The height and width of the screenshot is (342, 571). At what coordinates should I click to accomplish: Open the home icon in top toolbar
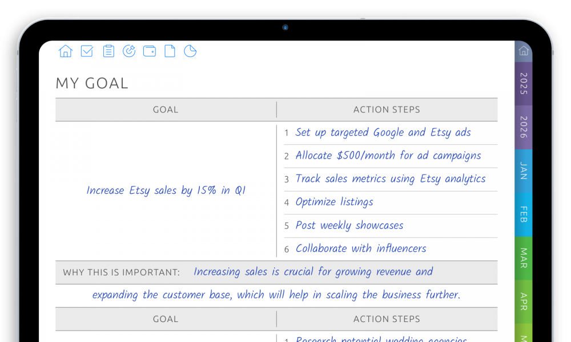point(66,51)
